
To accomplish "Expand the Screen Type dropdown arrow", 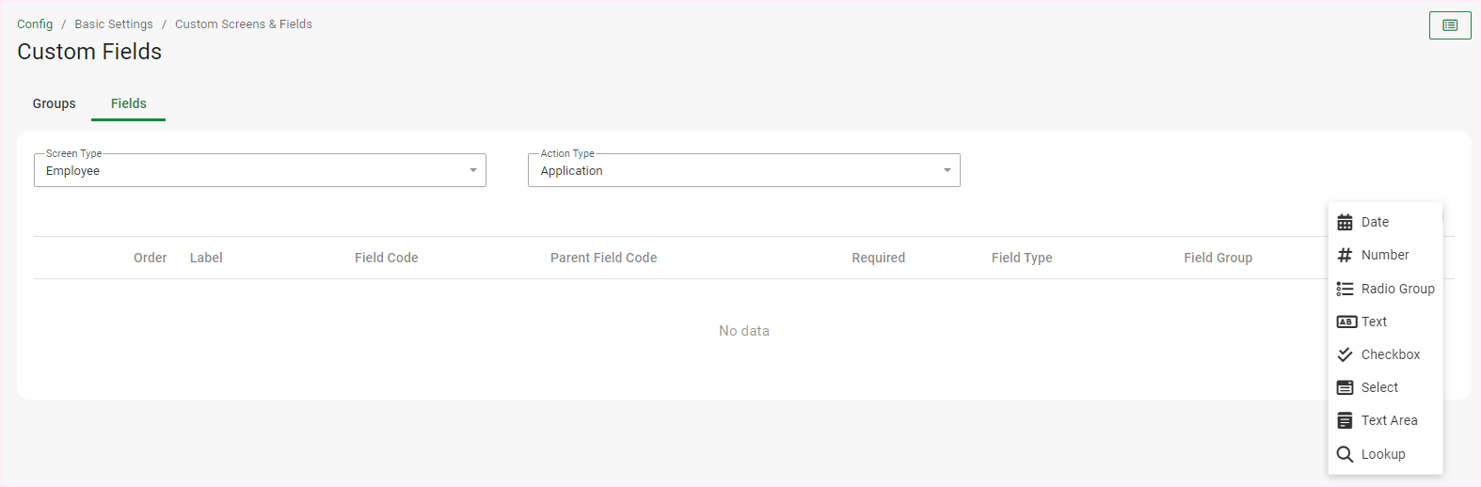I will (x=473, y=170).
